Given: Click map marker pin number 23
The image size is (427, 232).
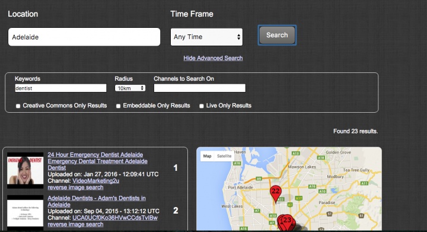Looking at the screenshot, I should click(x=288, y=223).
